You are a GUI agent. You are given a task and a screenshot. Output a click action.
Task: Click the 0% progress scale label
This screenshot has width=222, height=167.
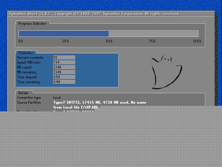tap(21, 41)
